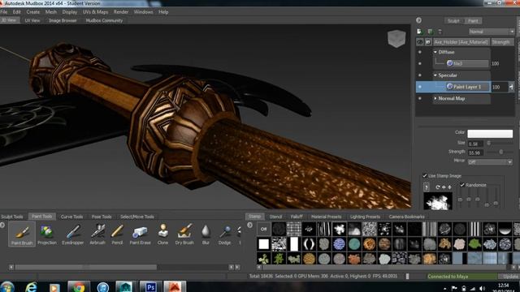Click the current stamp image preview

click(x=438, y=202)
